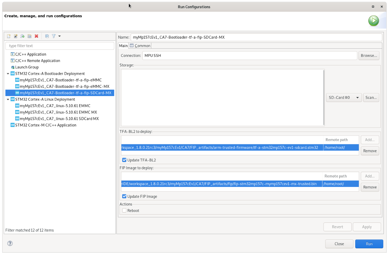Click the Browse... connection button
The height and width of the screenshot is (255, 389).
tap(369, 56)
